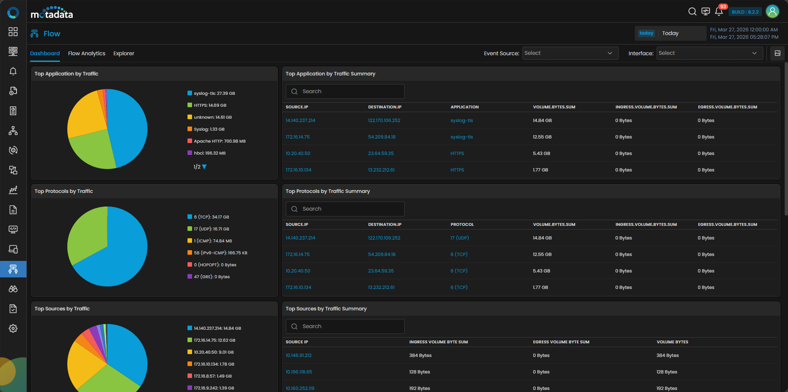Open the document-with-clock icon in the sidebar

tap(13, 91)
